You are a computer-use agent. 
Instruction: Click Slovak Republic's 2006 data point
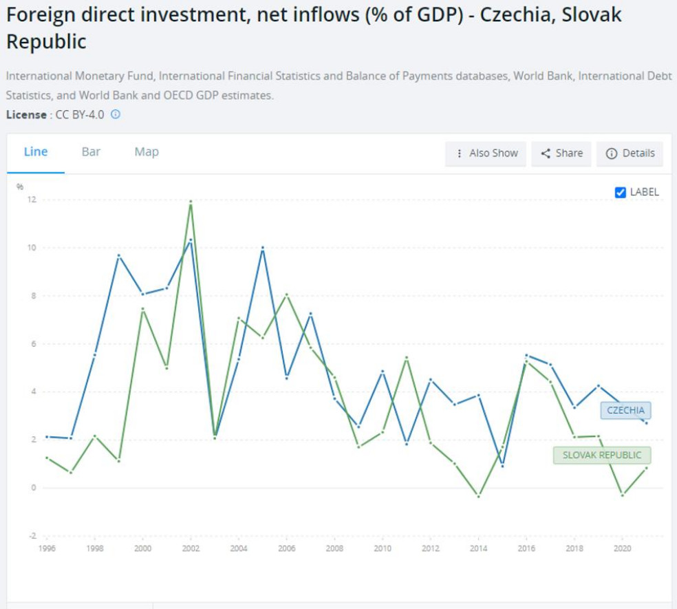click(286, 295)
